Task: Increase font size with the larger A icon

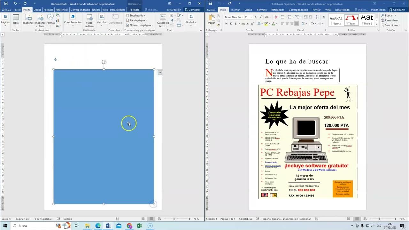Action: (256, 17)
